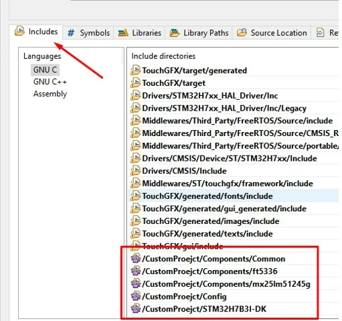Select Drivers/STM32H7xx_HAL_Driver/Inc/Legacy entry

(234, 108)
